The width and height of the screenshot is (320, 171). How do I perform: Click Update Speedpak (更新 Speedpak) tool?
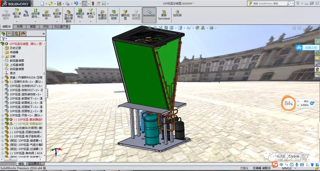click(164, 15)
